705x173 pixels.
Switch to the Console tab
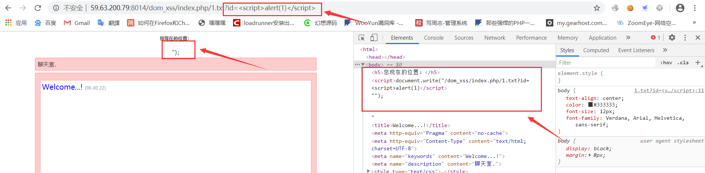coord(434,37)
